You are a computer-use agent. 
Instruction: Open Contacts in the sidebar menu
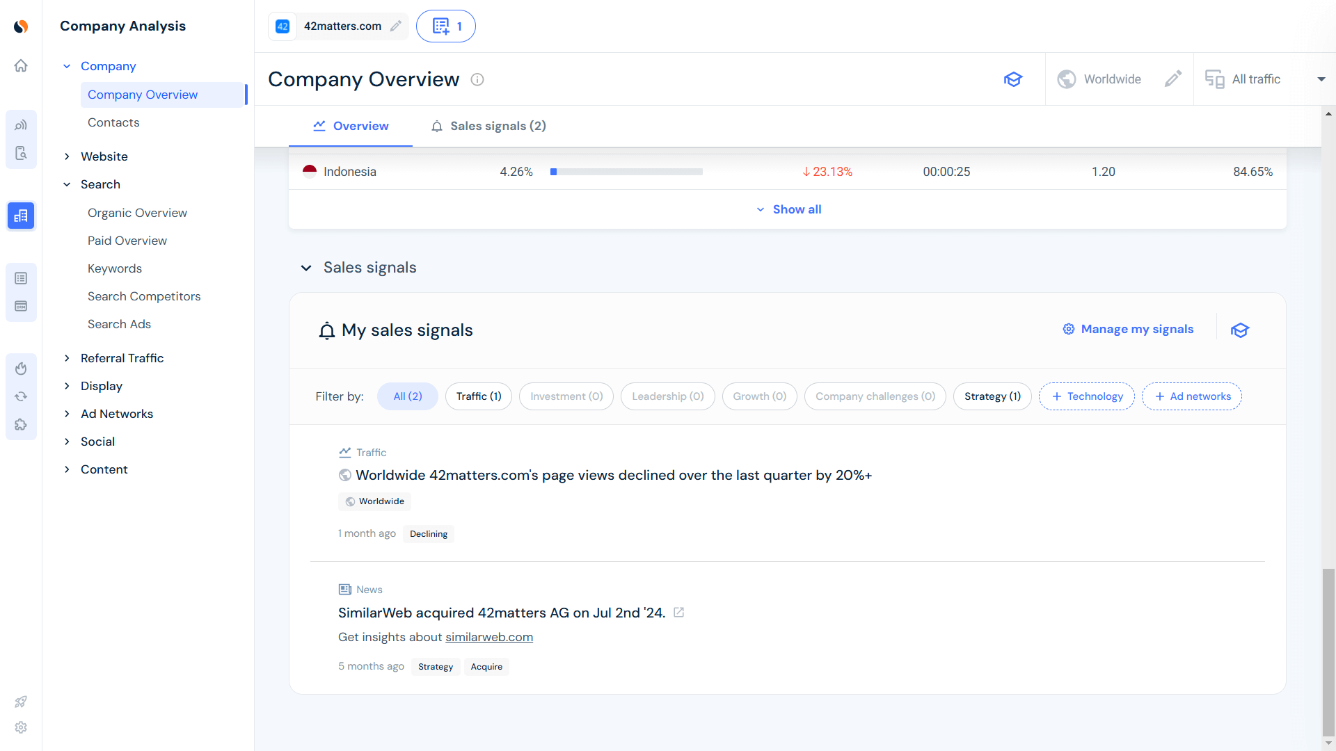click(x=113, y=122)
